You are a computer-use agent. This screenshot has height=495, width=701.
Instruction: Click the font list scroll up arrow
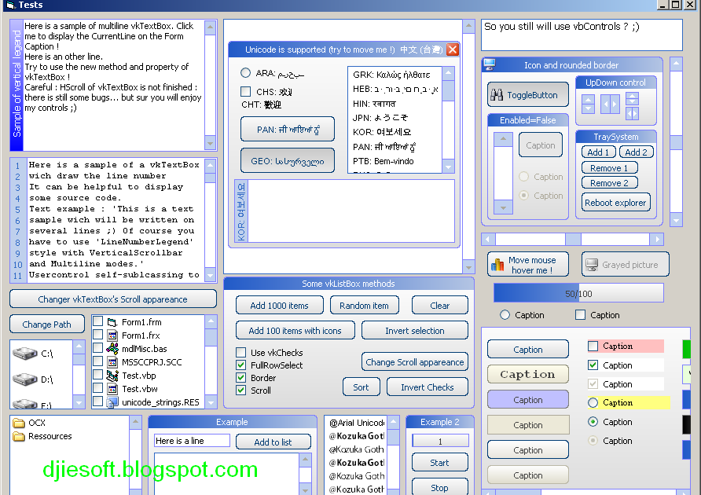(394, 422)
